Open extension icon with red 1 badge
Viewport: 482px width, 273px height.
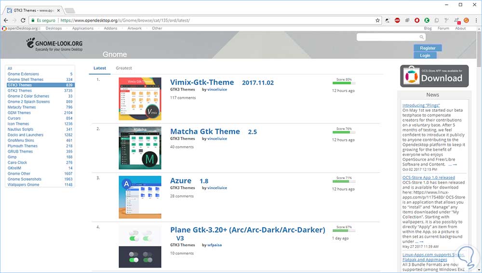click(457, 21)
